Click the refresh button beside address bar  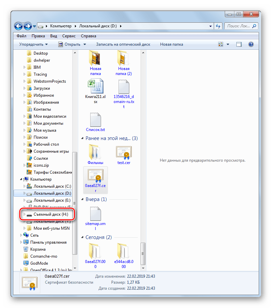click(218, 26)
